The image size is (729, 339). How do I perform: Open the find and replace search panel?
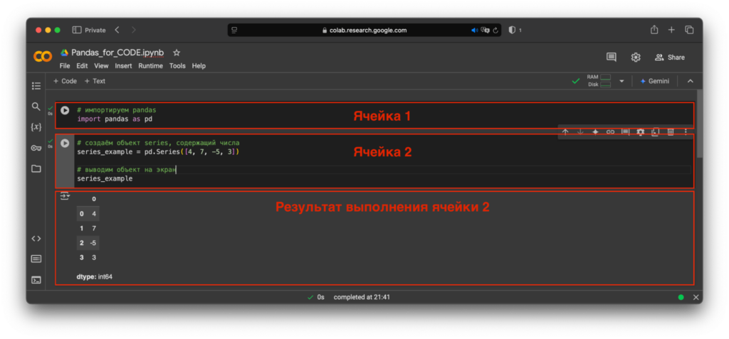tap(36, 107)
